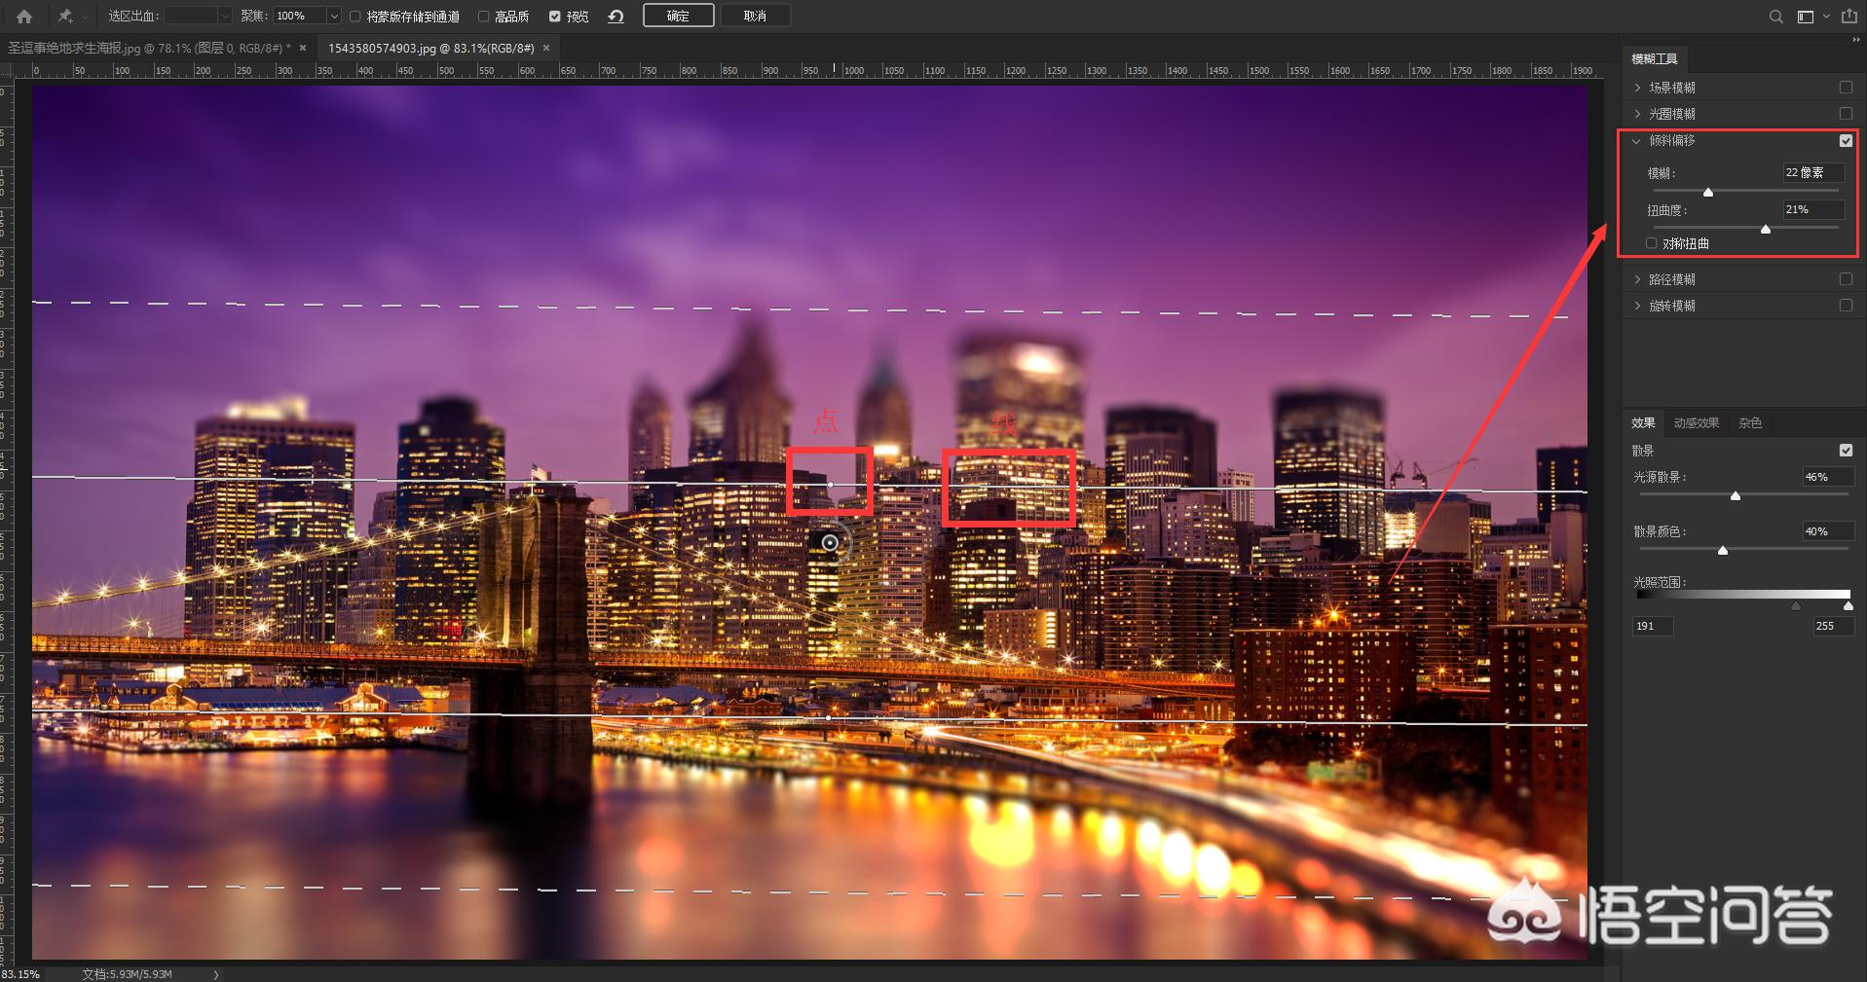Click the workspace layout switcher icon
Image resolution: width=1867 pixels, height=982 pixels.
point(1805,17)
